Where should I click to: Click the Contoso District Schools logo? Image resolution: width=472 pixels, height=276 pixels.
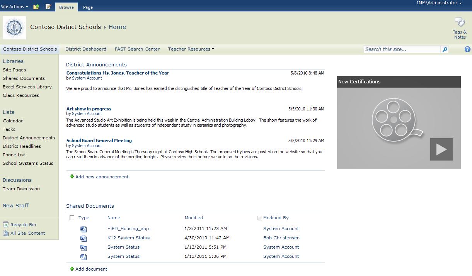[x=14, y=28]
